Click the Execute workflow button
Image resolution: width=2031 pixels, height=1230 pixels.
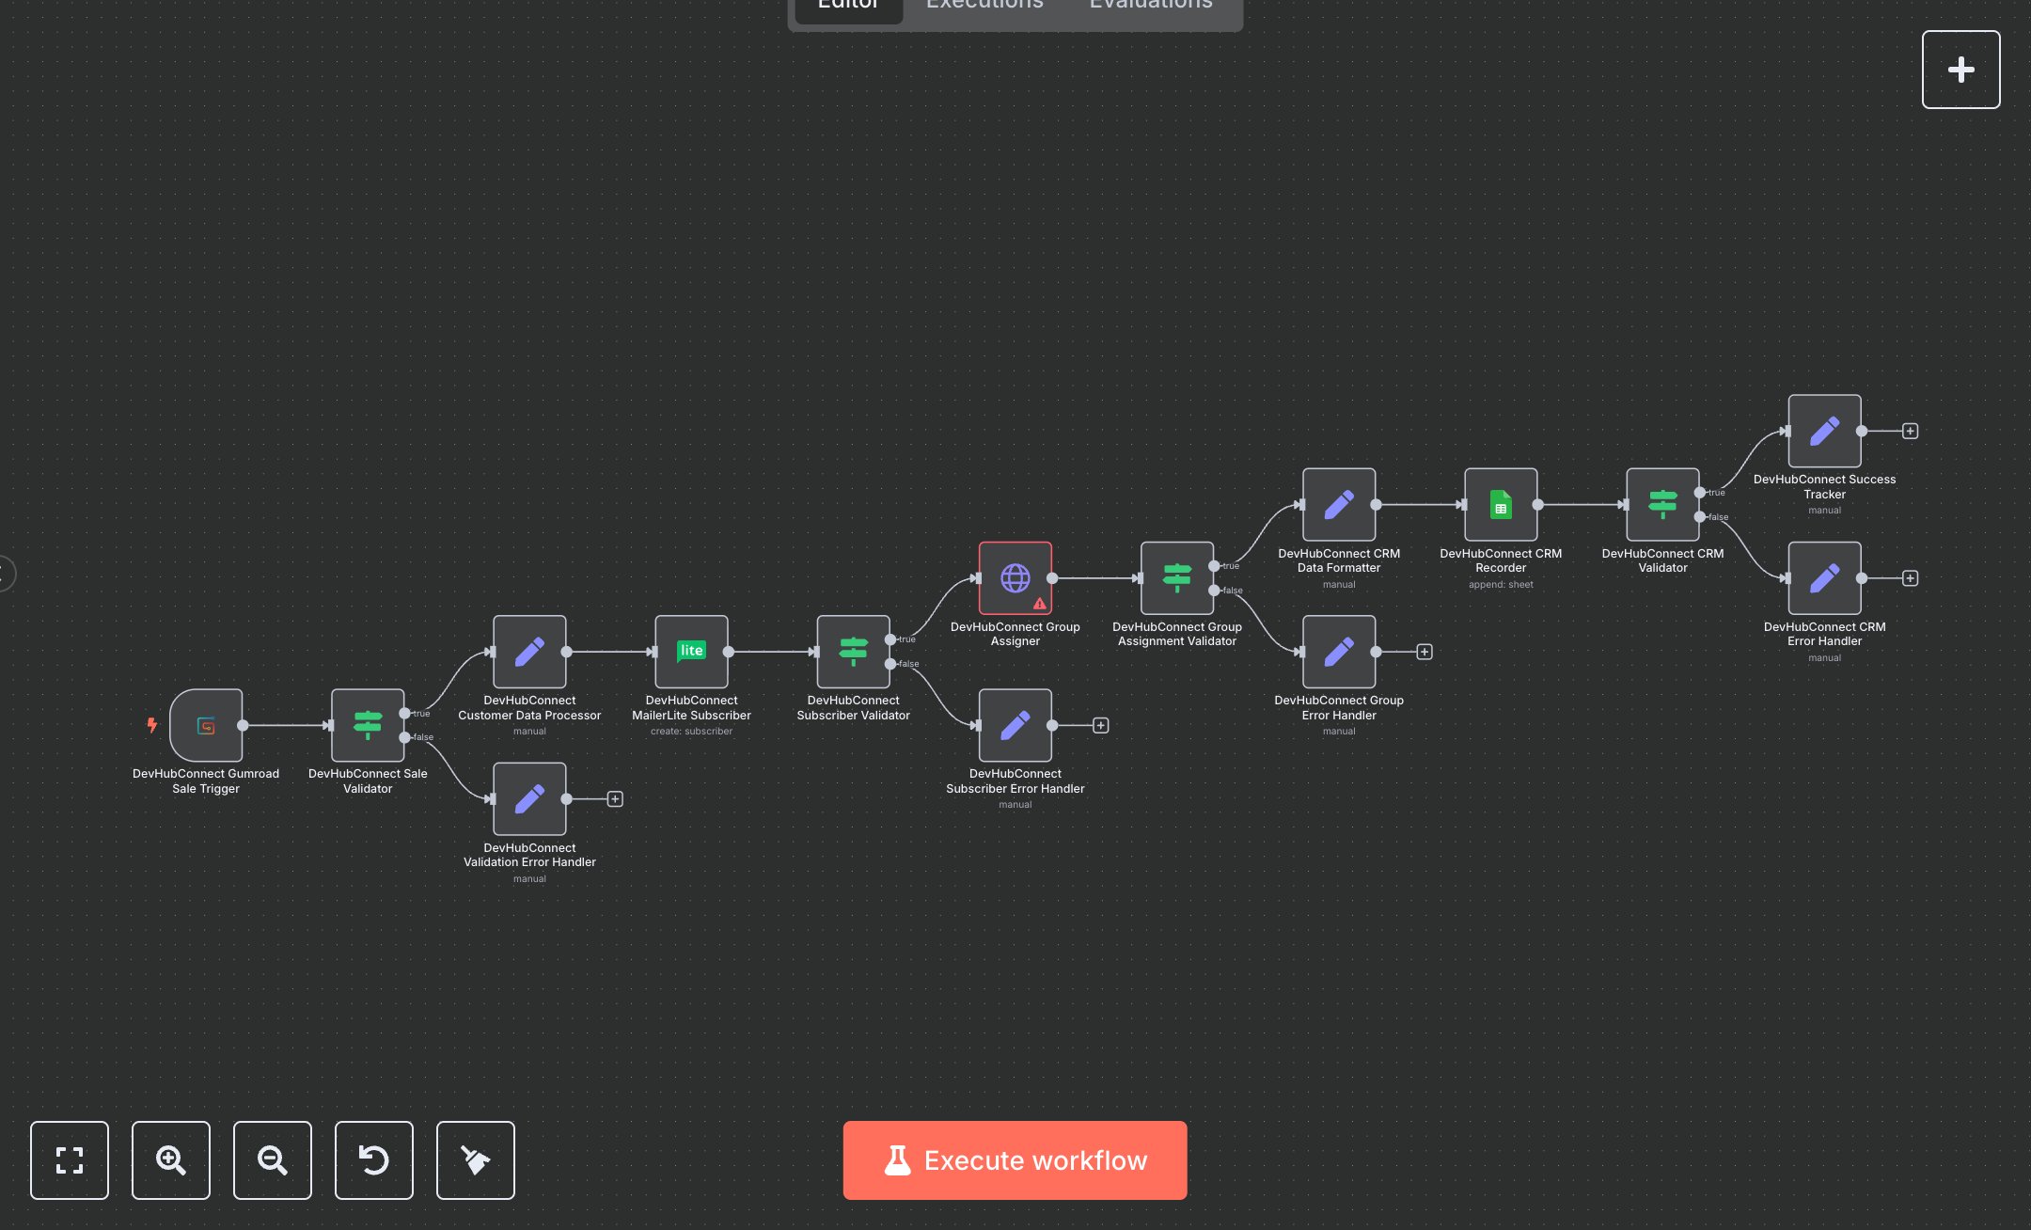tap(1015, 1160)
